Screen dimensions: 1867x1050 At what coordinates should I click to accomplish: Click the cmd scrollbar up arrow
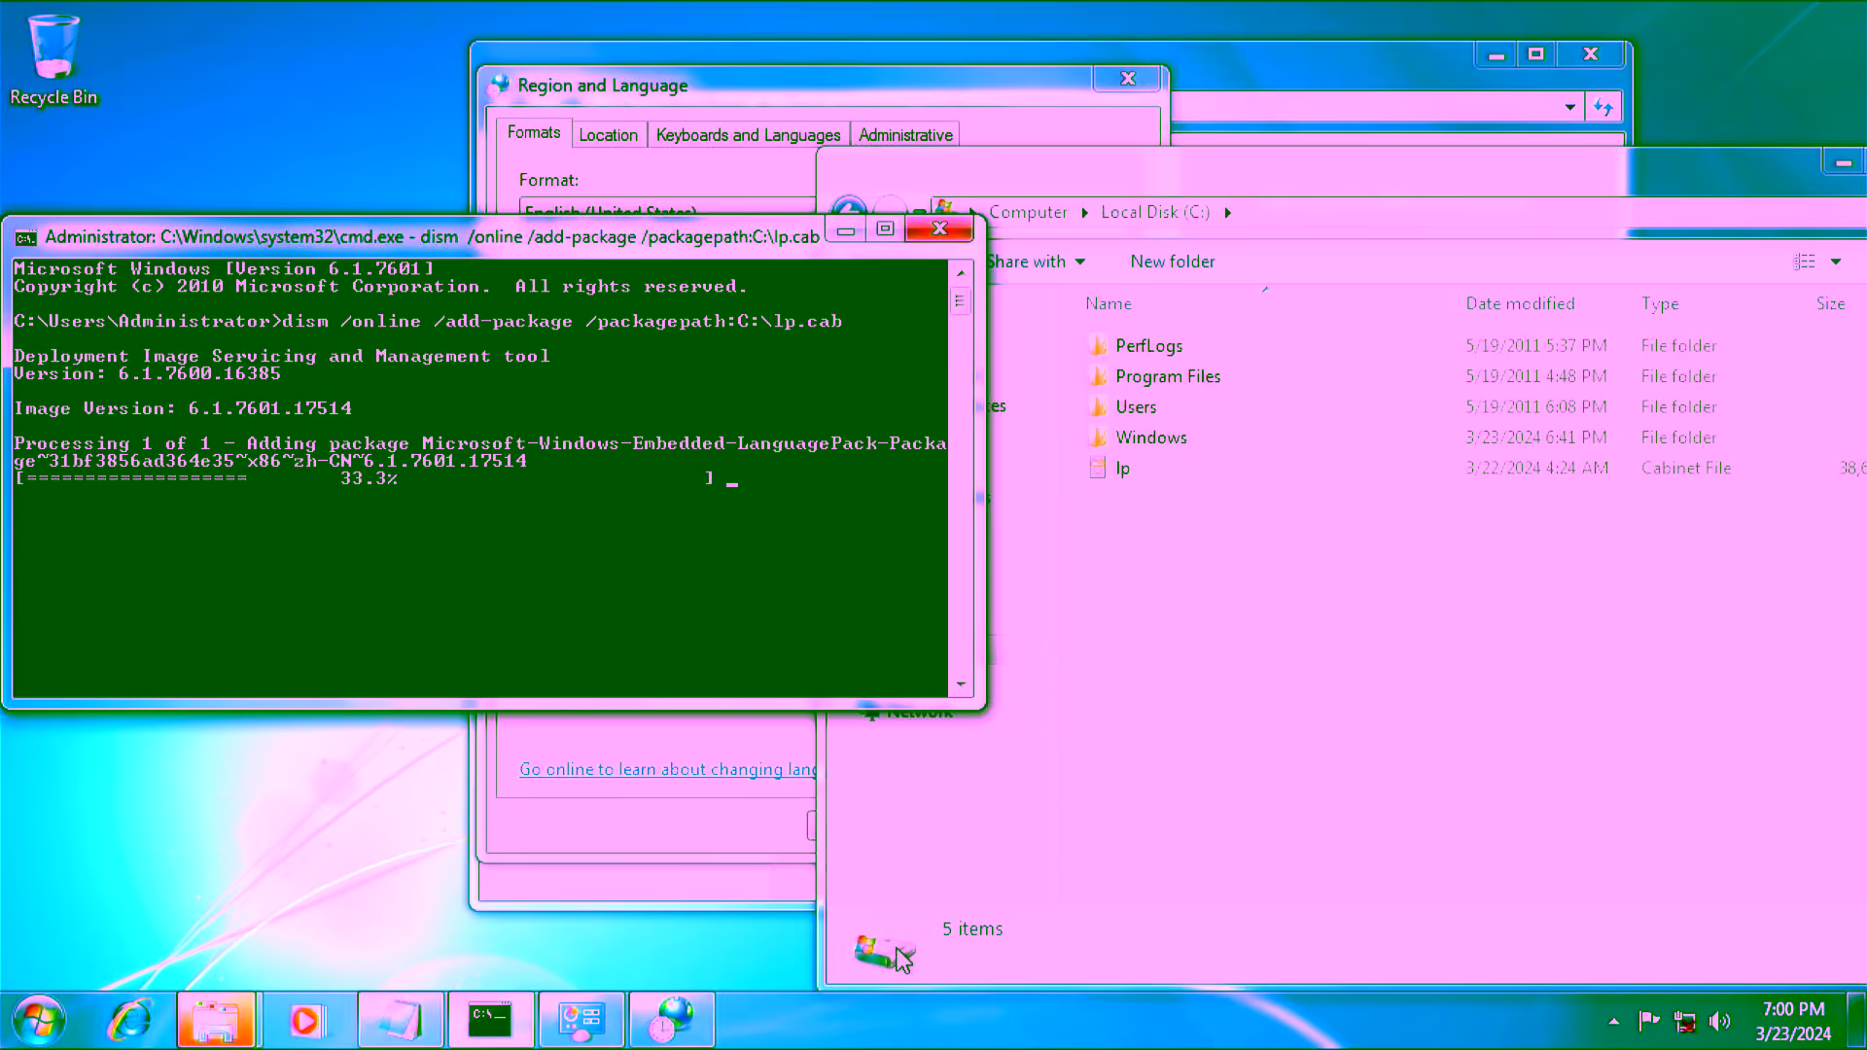tap(961, 273)
